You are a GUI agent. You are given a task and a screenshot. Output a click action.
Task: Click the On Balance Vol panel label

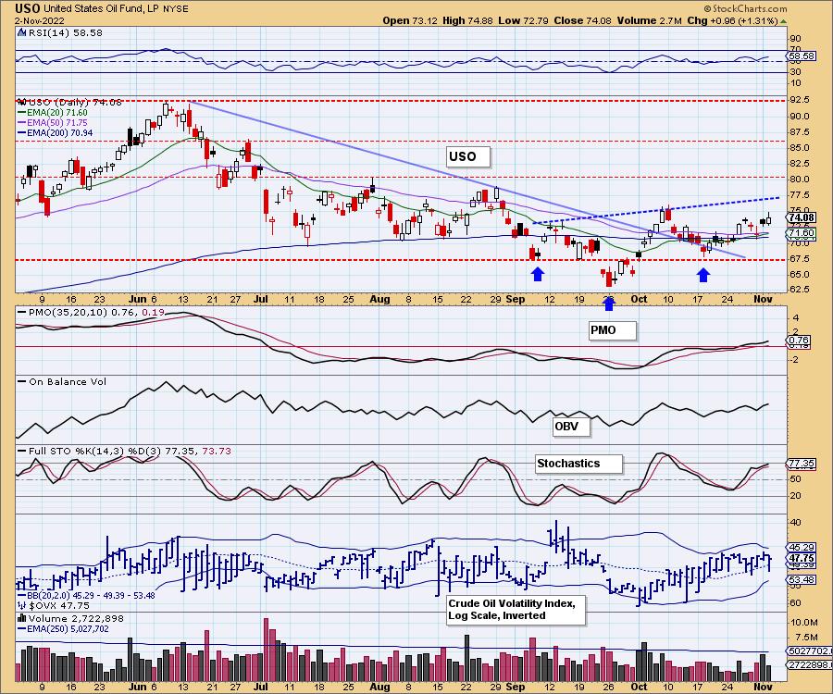(x=63, y=382)
